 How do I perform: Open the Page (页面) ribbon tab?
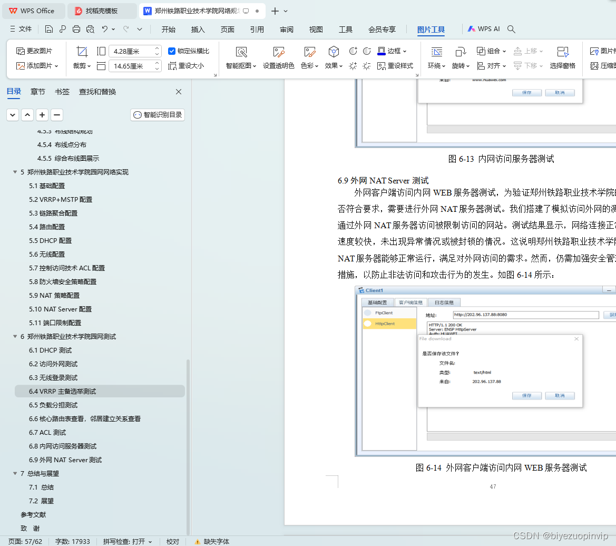228,30
